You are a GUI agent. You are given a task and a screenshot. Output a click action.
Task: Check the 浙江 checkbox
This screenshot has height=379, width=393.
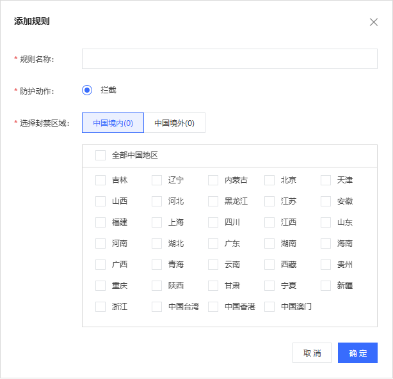[100, 306]
